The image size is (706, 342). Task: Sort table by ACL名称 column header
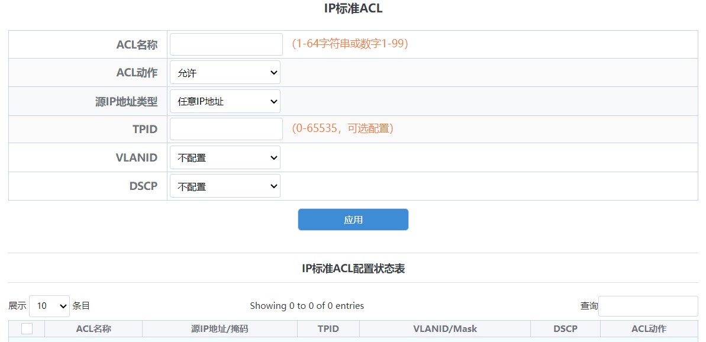94,329
